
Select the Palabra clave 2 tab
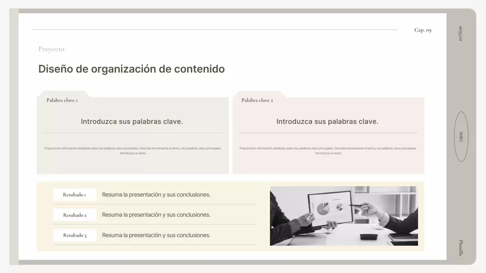[257, 100]
